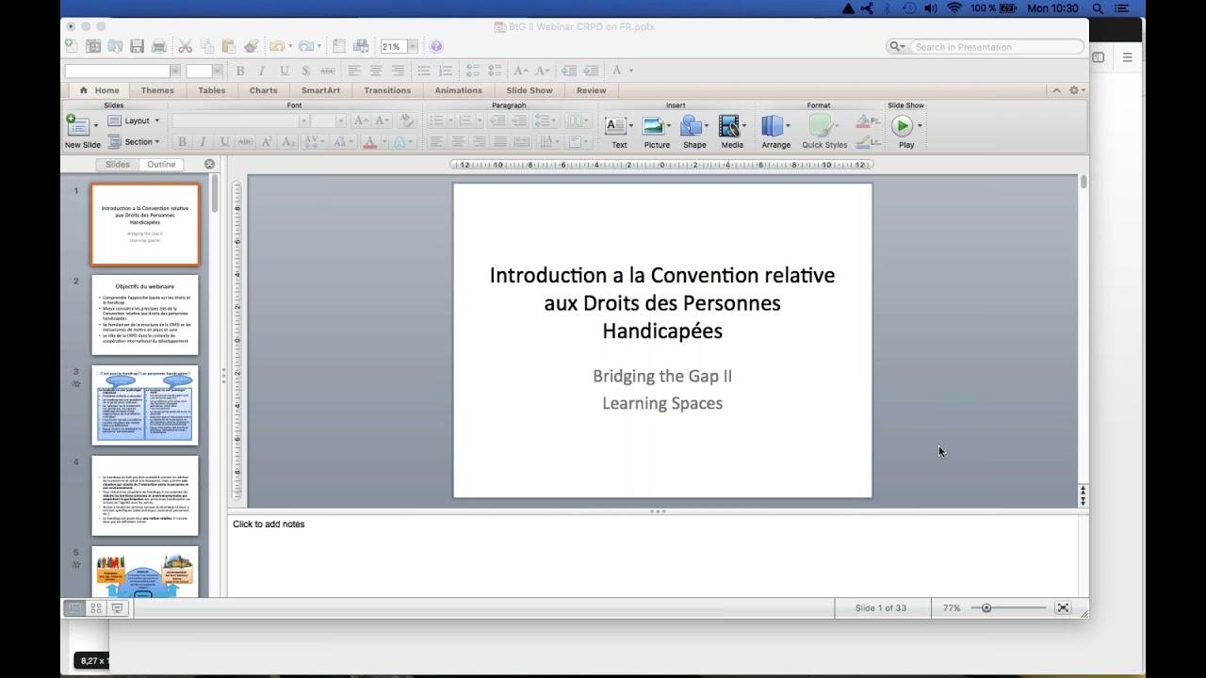Image resolution: width=1206 pixels, height=678 pixels.
Task: Adjust the zoom slider in status bar
Action: tap(986, 608)
